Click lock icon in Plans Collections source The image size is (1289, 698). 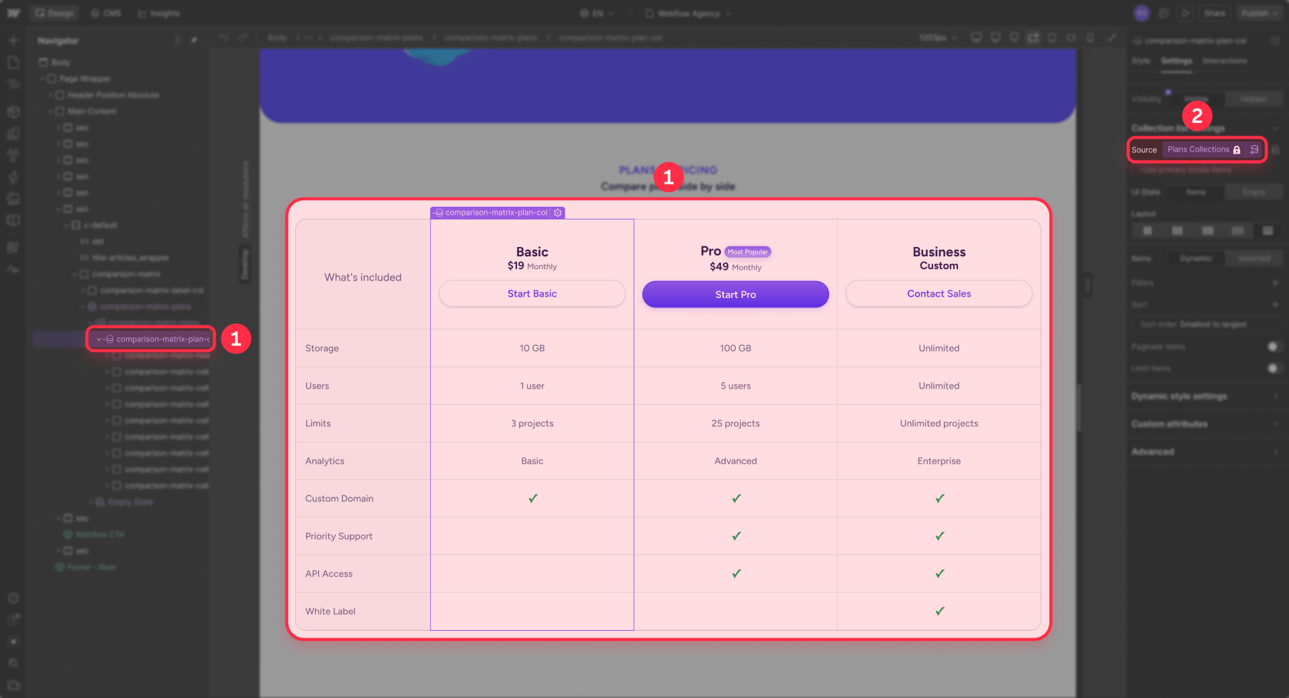tap(1237, 150)
